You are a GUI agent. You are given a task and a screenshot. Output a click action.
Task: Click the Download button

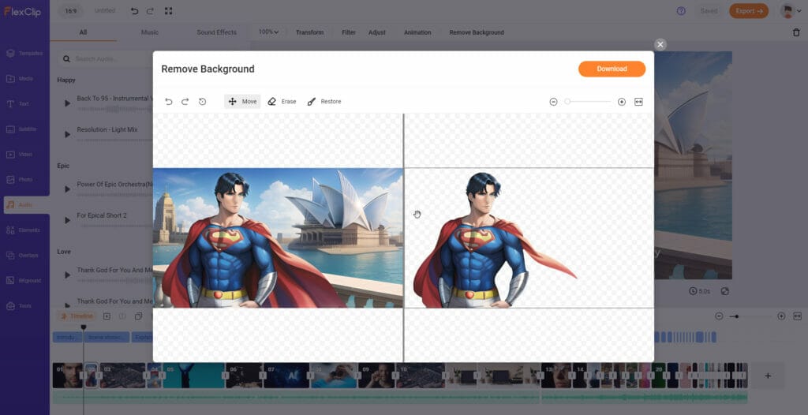pos(612,69)
